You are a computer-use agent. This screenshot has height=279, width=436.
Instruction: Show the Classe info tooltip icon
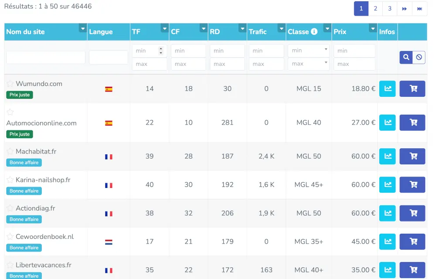pyautogui.click(x=314, y=32)
